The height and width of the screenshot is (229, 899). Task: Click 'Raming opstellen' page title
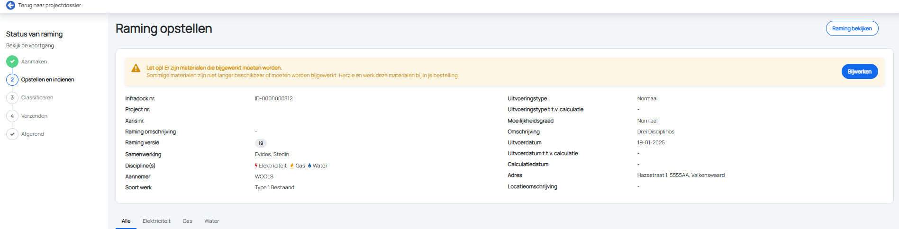(x=163, y=28)
